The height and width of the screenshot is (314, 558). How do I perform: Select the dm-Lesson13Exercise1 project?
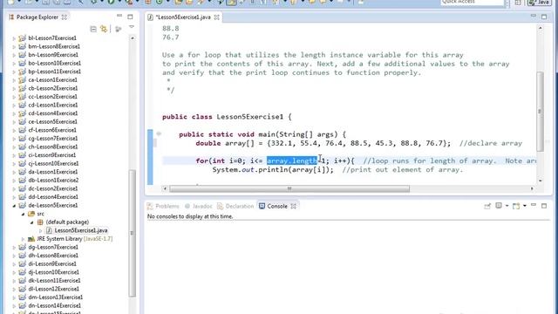tap(55, 297)
